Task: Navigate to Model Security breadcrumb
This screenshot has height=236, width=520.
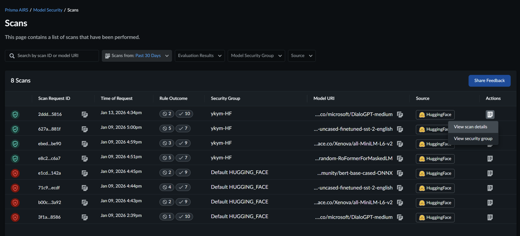Action: (x=48, y=10)
